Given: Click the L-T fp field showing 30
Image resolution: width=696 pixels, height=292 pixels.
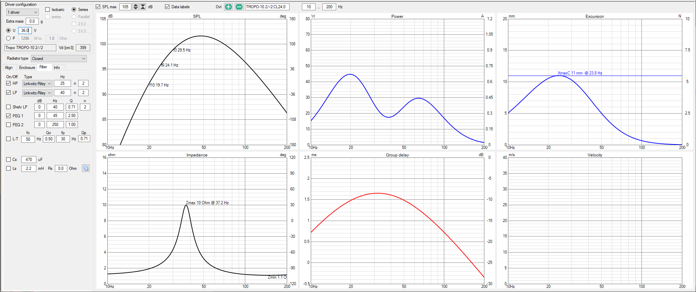Looking at the screenshot, I should (63, 139).
